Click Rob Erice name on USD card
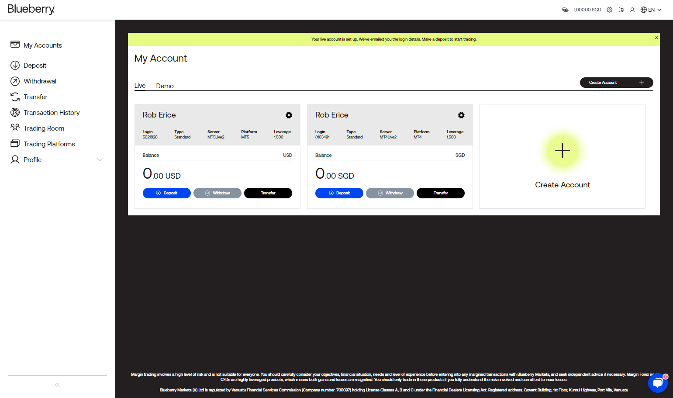The height and width of the screenshot is (398, 673). point(159,115)
